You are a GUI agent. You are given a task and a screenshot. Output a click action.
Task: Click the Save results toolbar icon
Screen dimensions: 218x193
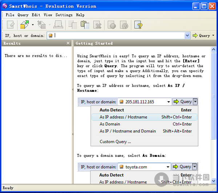pyautogui.click(x=41, y=25)
